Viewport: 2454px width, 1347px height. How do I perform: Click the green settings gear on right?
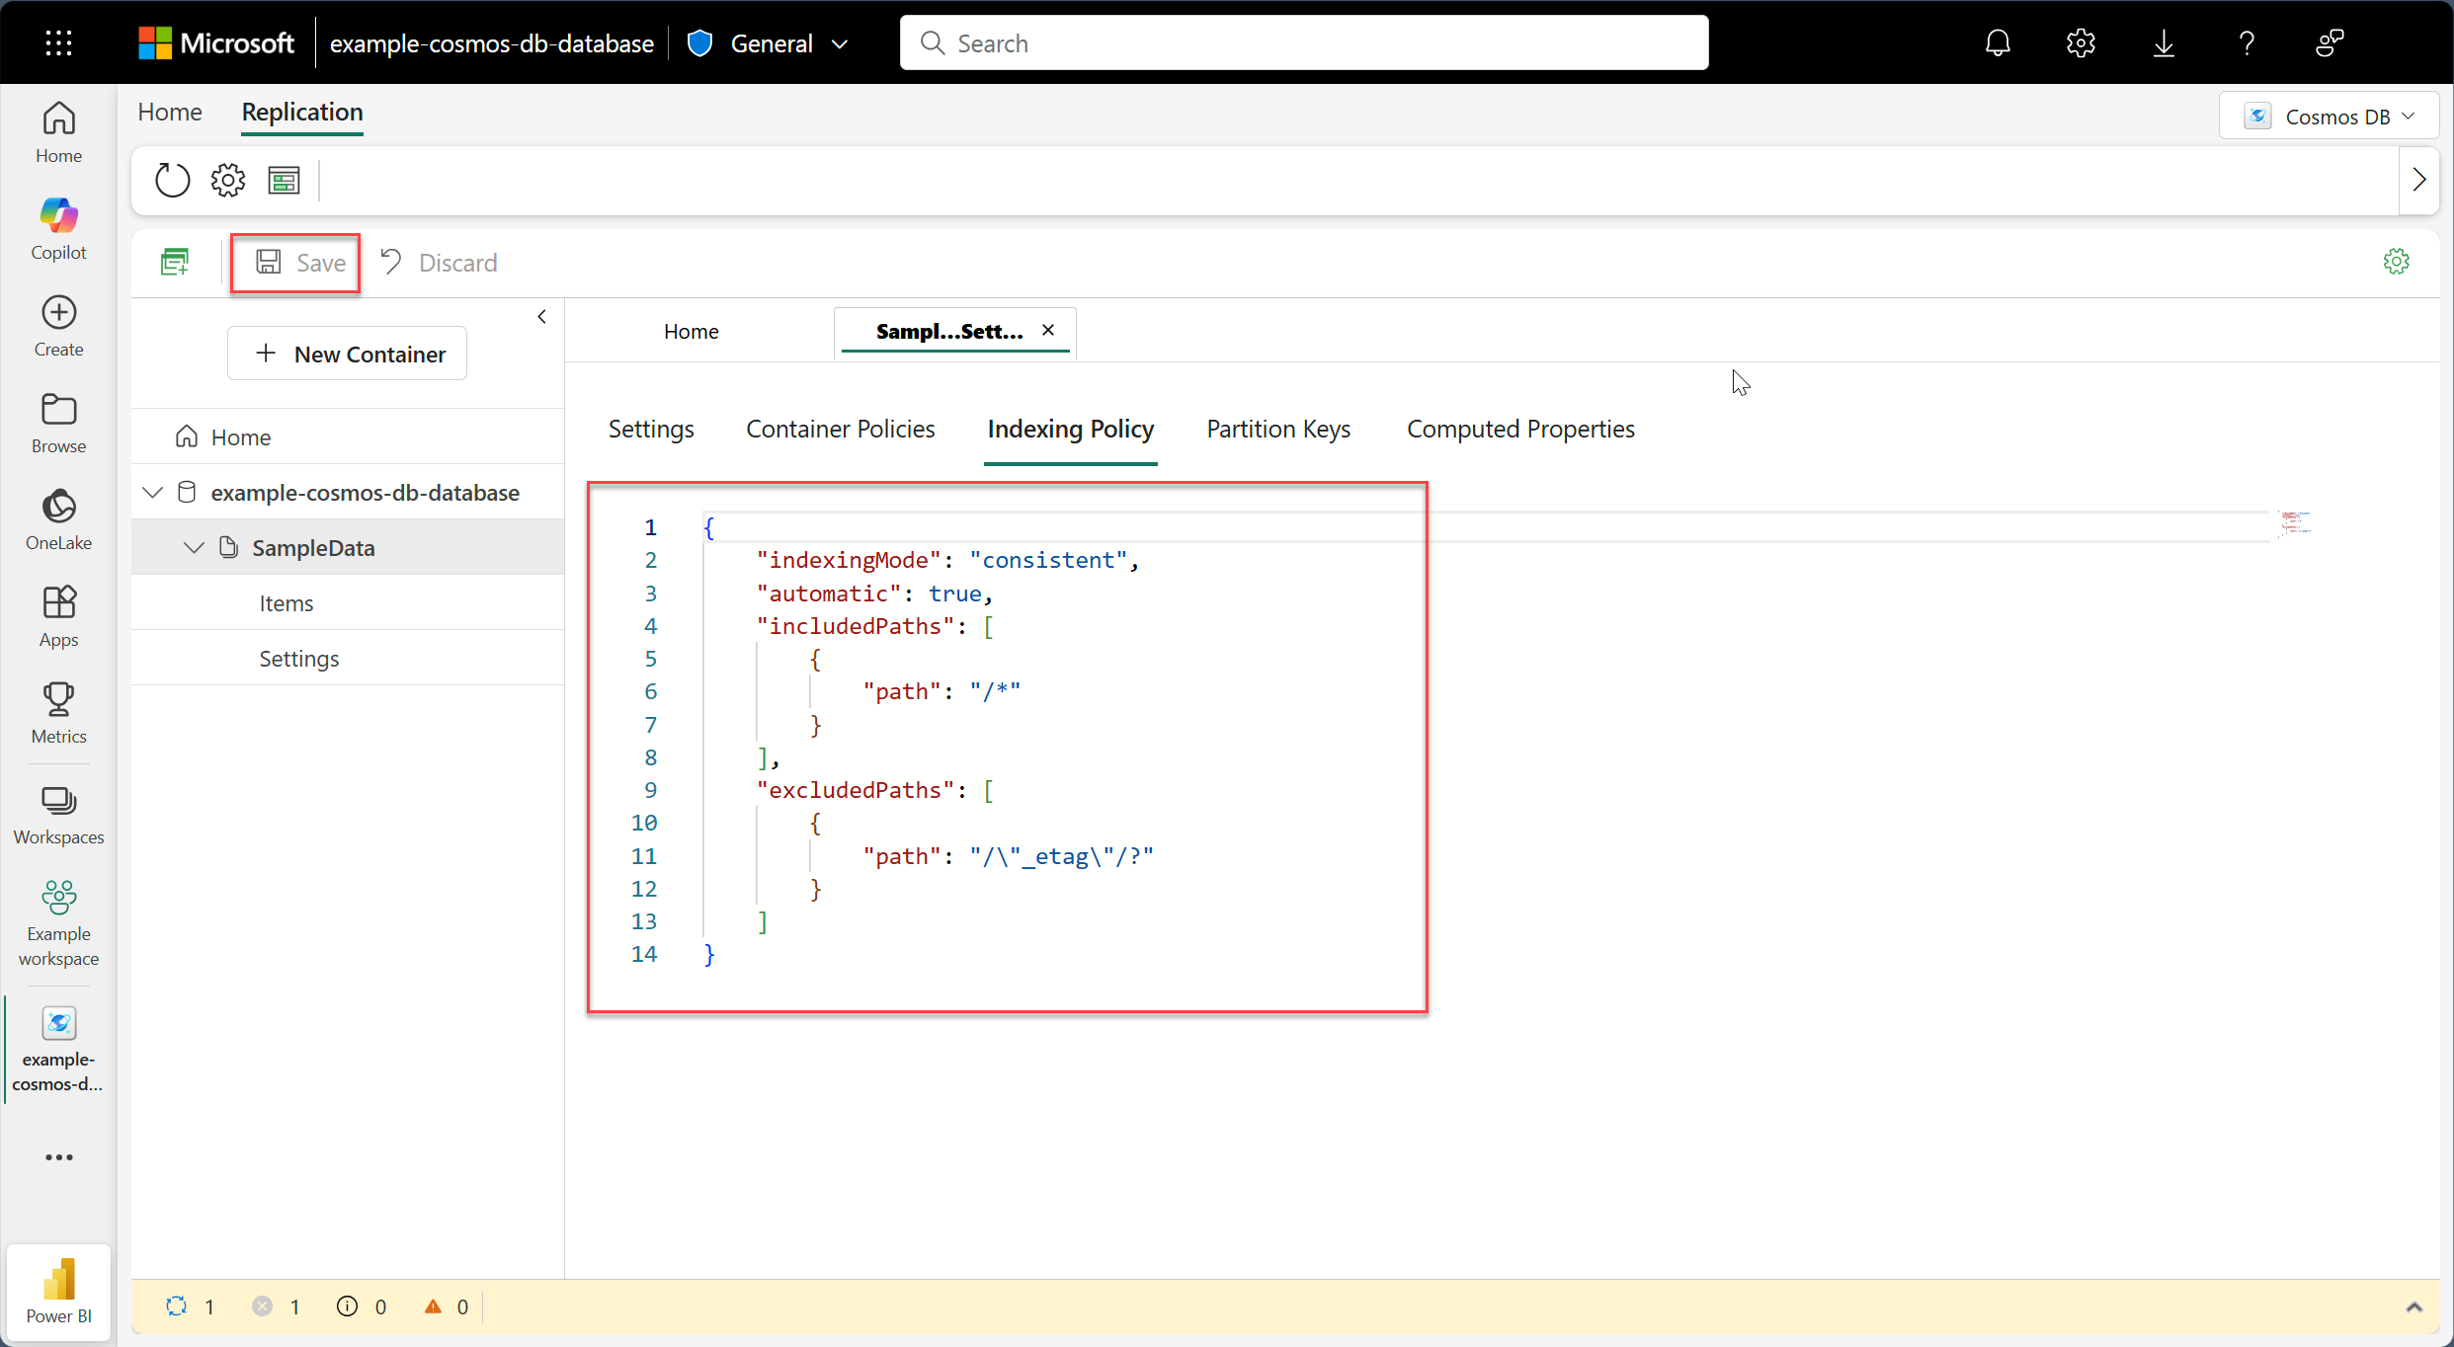point(2396,262)
